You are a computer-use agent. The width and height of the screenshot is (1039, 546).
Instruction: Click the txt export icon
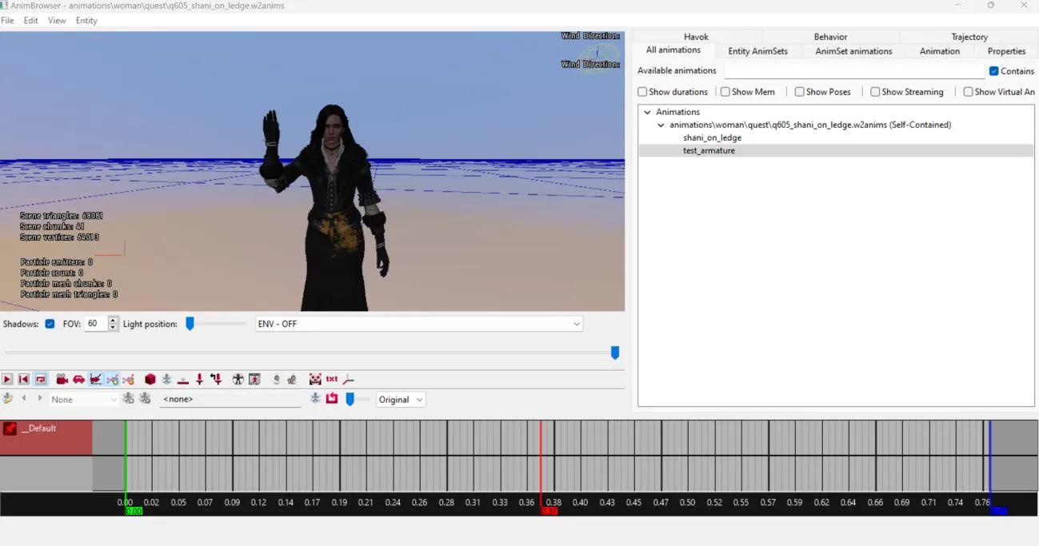coord(332,378)
